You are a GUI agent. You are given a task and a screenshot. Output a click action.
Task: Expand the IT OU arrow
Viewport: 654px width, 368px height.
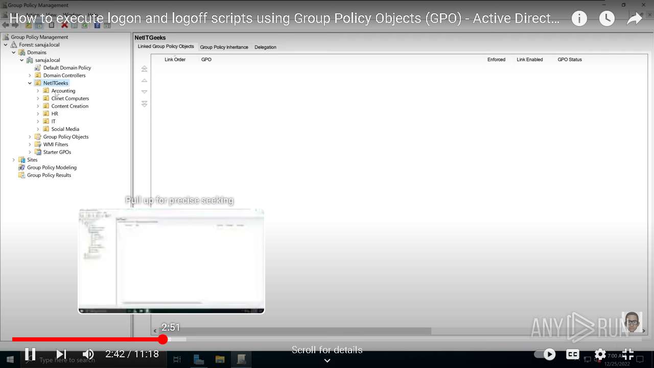38,122
